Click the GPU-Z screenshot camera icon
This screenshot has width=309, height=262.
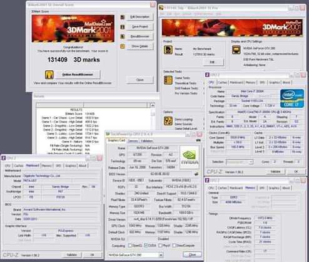(198, 140)
